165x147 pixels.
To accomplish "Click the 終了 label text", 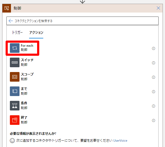I will [x=24, y=118].
